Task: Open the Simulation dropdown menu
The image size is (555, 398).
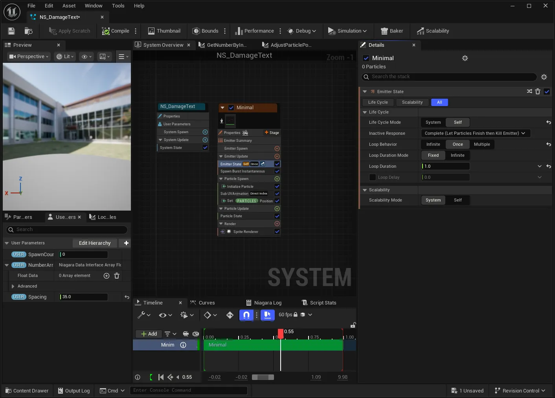Action: pyautogui.click(x=347, y=31)
